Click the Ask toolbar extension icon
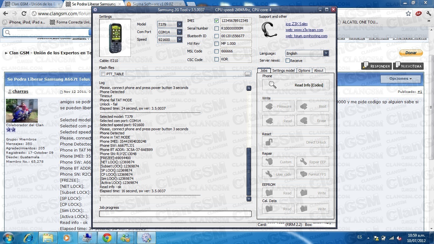Viewport: 434px width, 244px height. click(418, 14)
